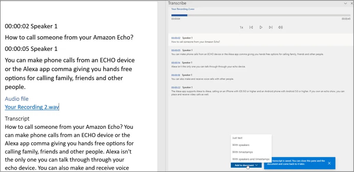The height and width of the screenshot is (172, 354).
Task: Jump to the 00:00:14 timestamp segment
Action: click(176, 63)
